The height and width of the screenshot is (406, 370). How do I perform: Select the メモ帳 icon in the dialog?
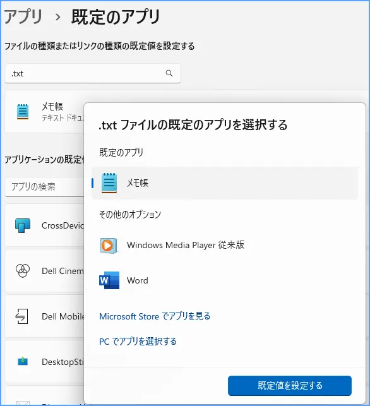(x=109, y=183)
